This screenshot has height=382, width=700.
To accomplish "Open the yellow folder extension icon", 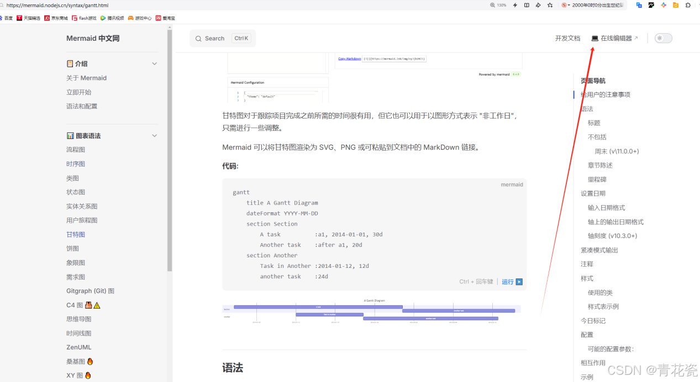I will 676,5.
